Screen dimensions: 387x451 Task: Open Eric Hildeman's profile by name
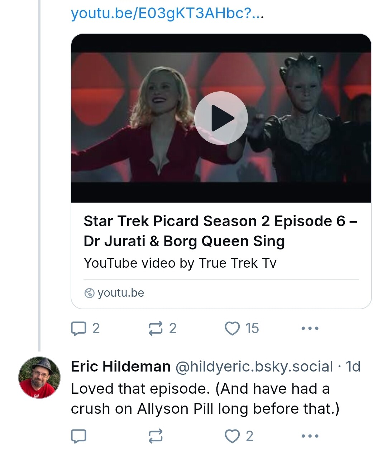[121, 367]
